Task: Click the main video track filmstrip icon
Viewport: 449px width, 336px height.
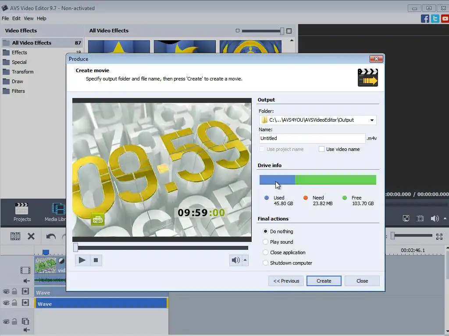Action: pyautogui.click(x=25, y=270)
